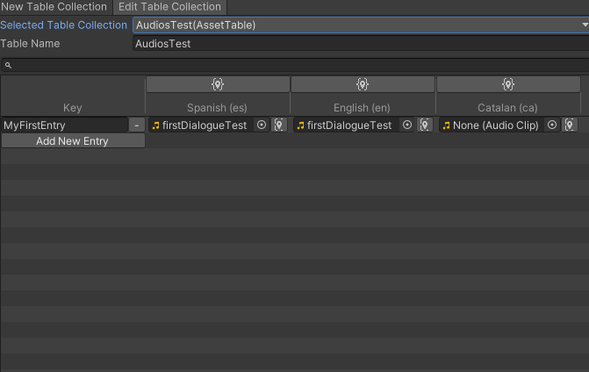Click the search magnifier icon

coord(8,65)
